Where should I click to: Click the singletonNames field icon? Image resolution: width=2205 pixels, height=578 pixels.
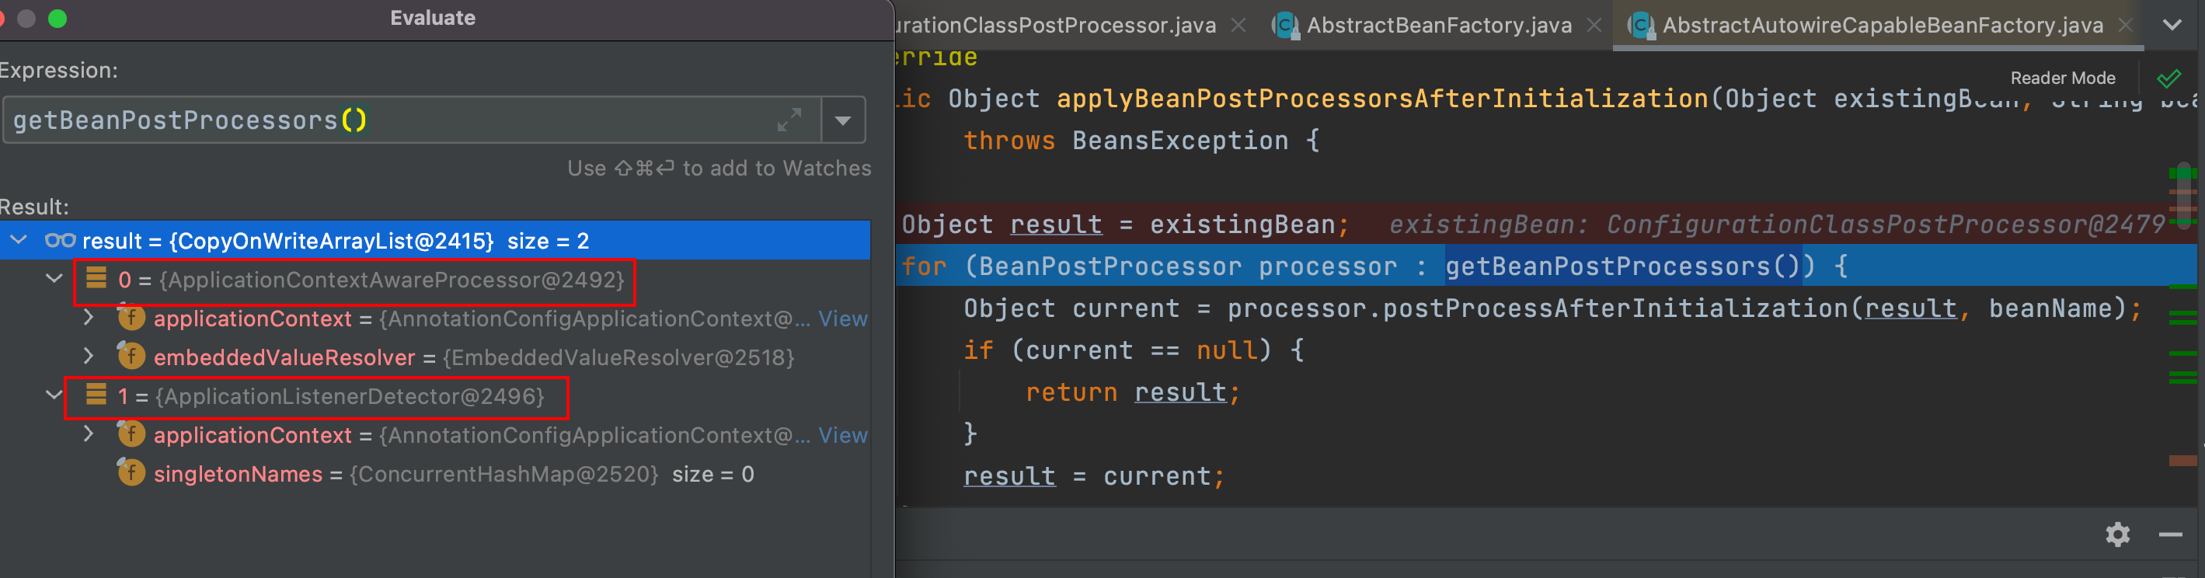pos(131,472)
